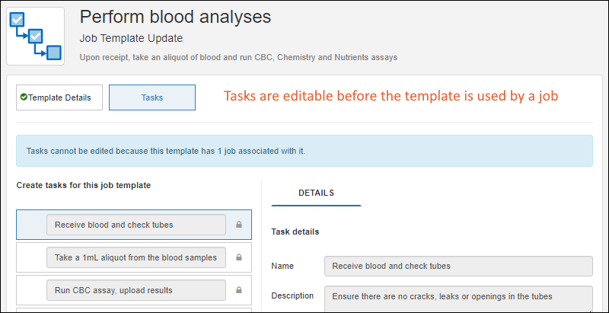Screen dimensions: 609x313
Task: Click the task Name input field
Action: coord(458,266)
